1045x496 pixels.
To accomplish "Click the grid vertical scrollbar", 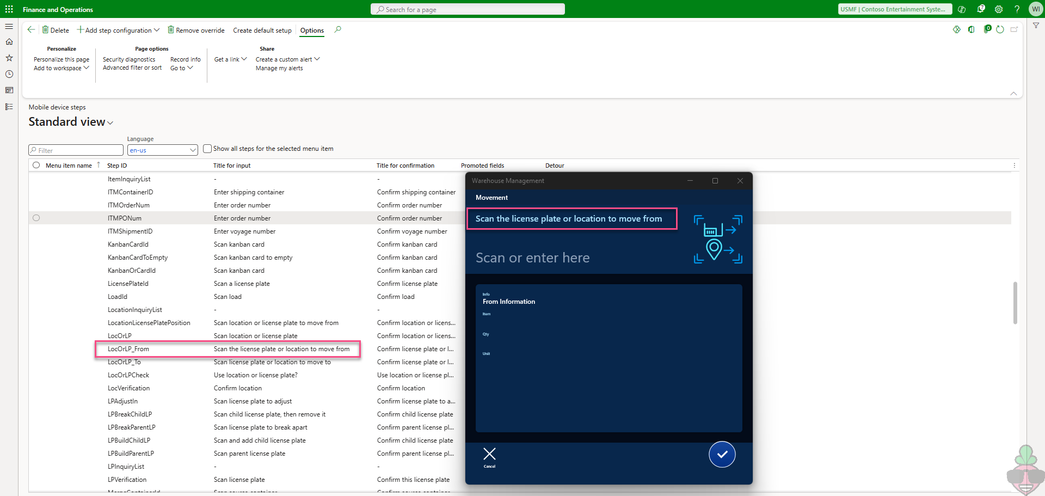I will (1015, 303).
